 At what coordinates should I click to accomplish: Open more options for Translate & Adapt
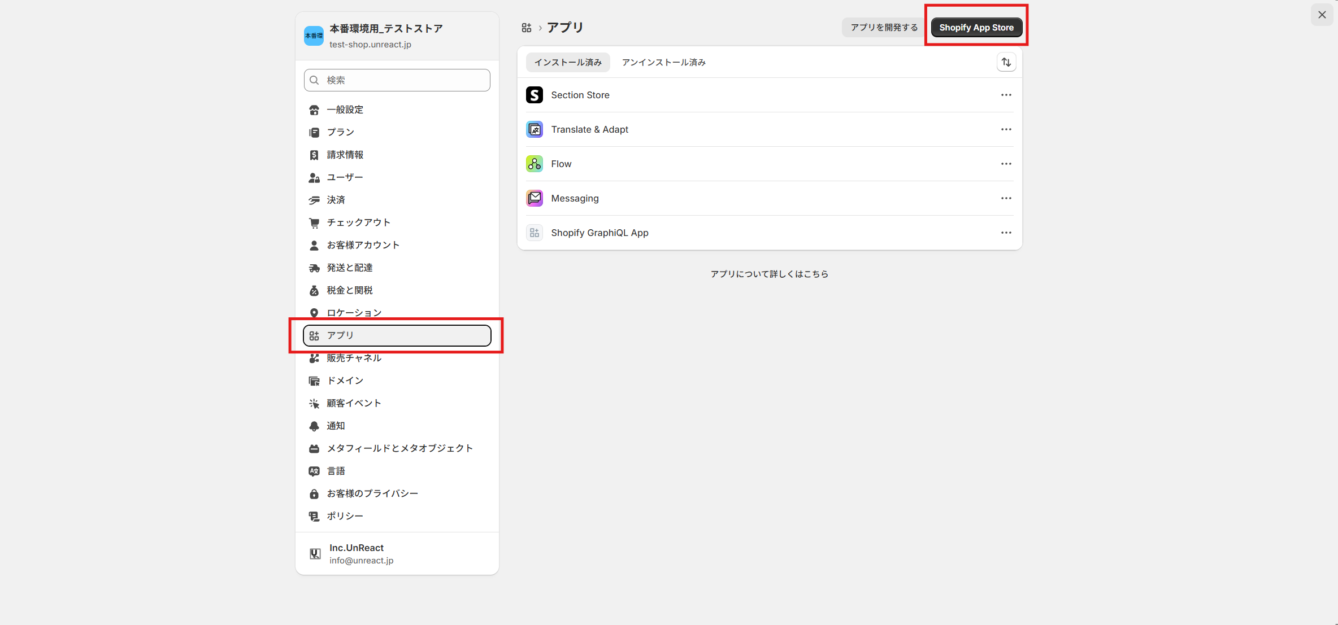(1006, 129)
